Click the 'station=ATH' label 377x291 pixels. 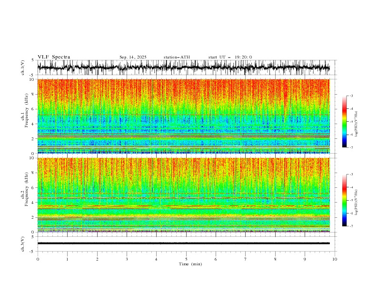pyautogui.click(x=177, y=57)
